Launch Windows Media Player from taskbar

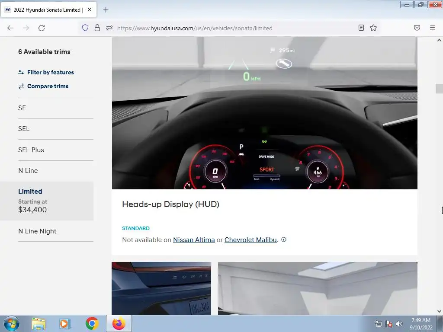[64, 324]
